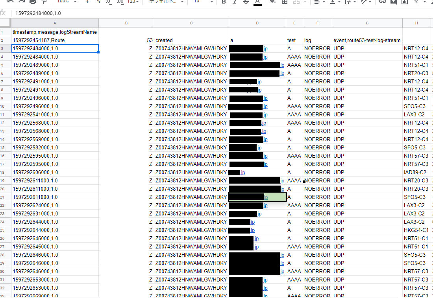The image size is (433, 298).
Task: Select 'UDP' cell in row 20
Action: (x=367, y=189)
